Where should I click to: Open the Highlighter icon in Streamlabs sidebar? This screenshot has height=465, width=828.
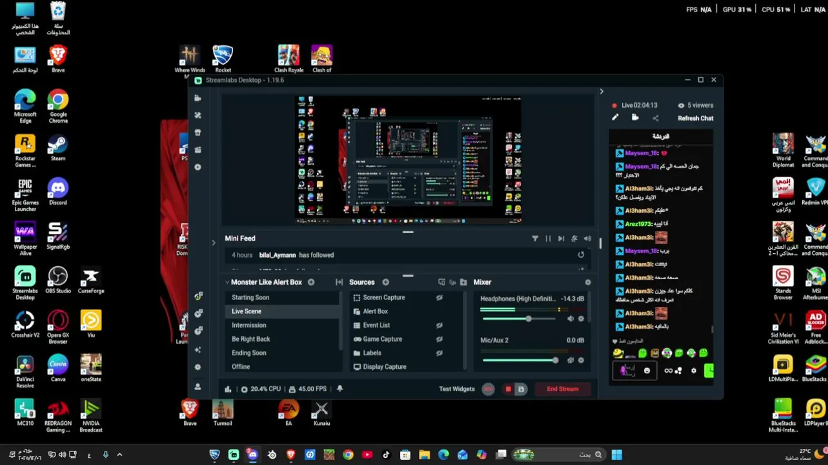(197, 150)
